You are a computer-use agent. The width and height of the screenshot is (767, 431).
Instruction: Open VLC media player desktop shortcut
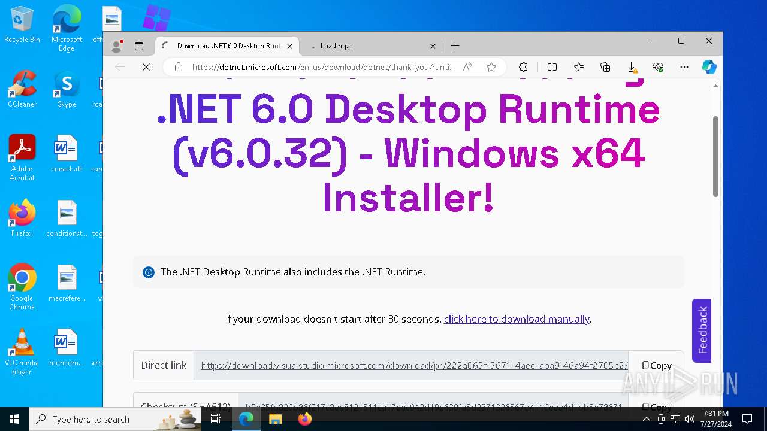tap(22, 351)
